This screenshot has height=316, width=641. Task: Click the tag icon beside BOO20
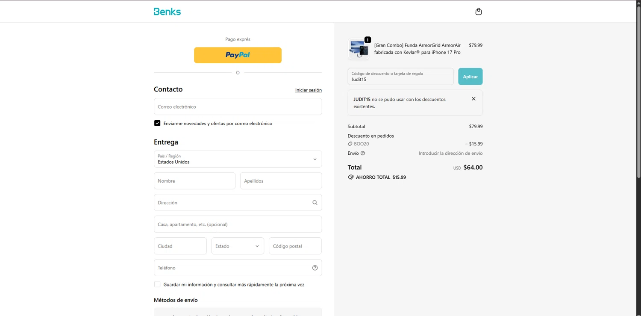[x=350, y=144]
